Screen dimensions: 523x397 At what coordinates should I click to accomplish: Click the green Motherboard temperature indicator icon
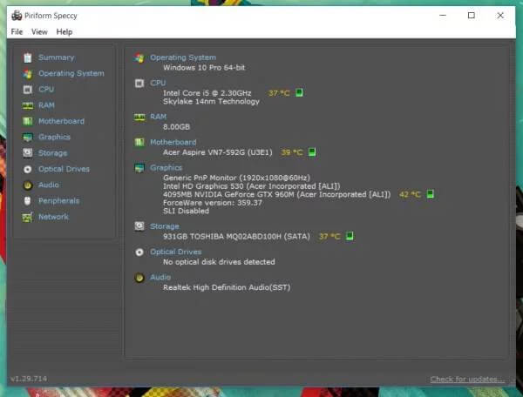pyautogui.click(x=312, y=152)
